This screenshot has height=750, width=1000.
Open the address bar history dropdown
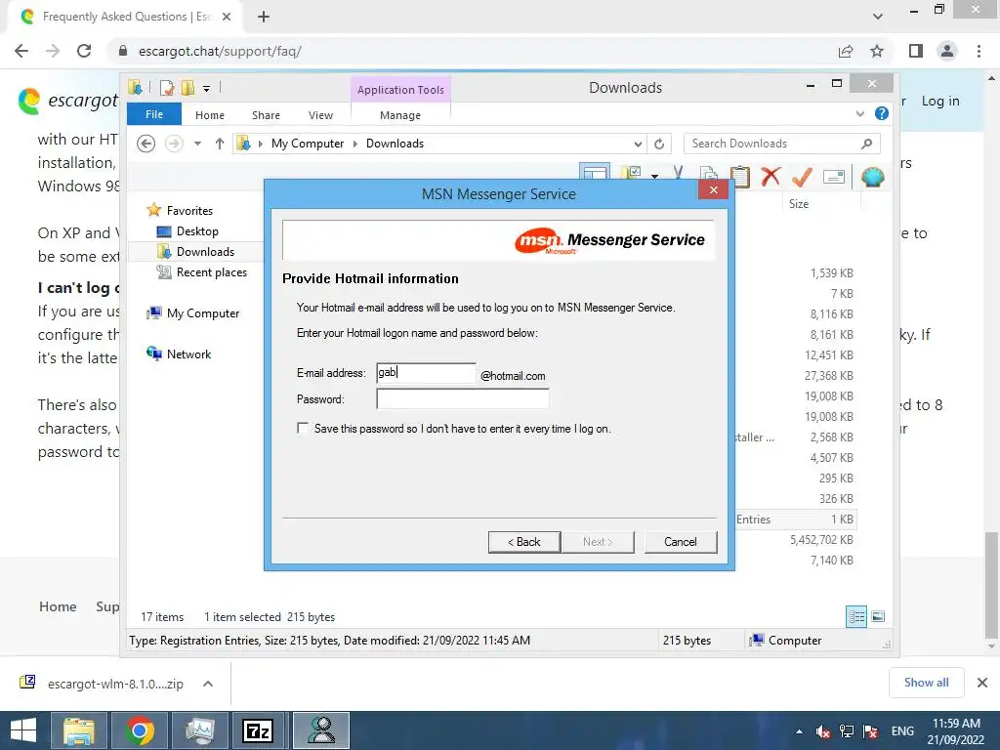point(638,144)
